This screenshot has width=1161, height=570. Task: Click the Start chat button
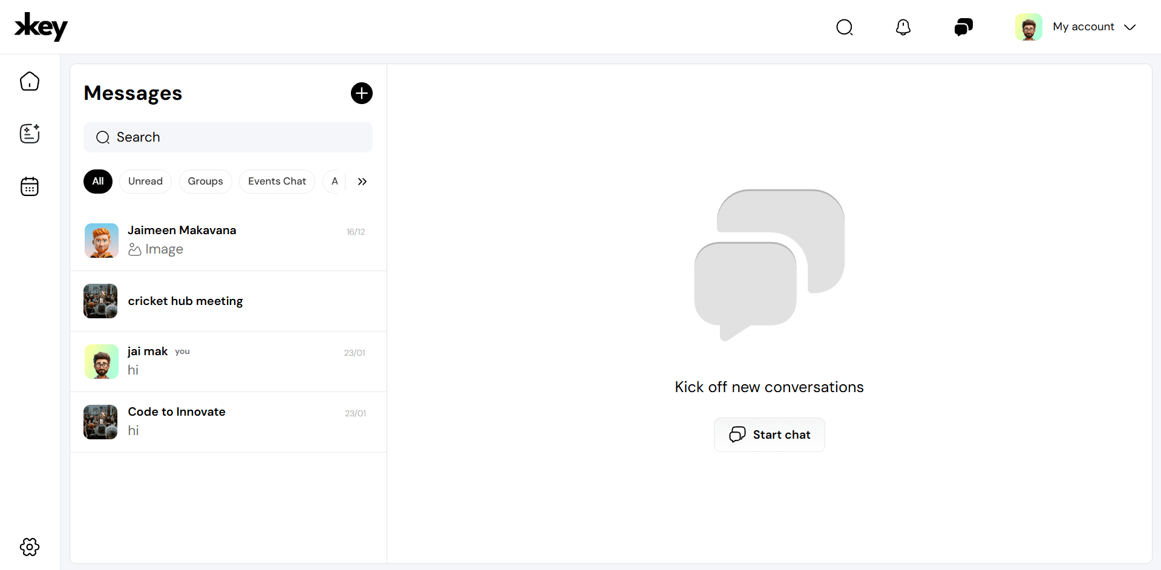769,434
